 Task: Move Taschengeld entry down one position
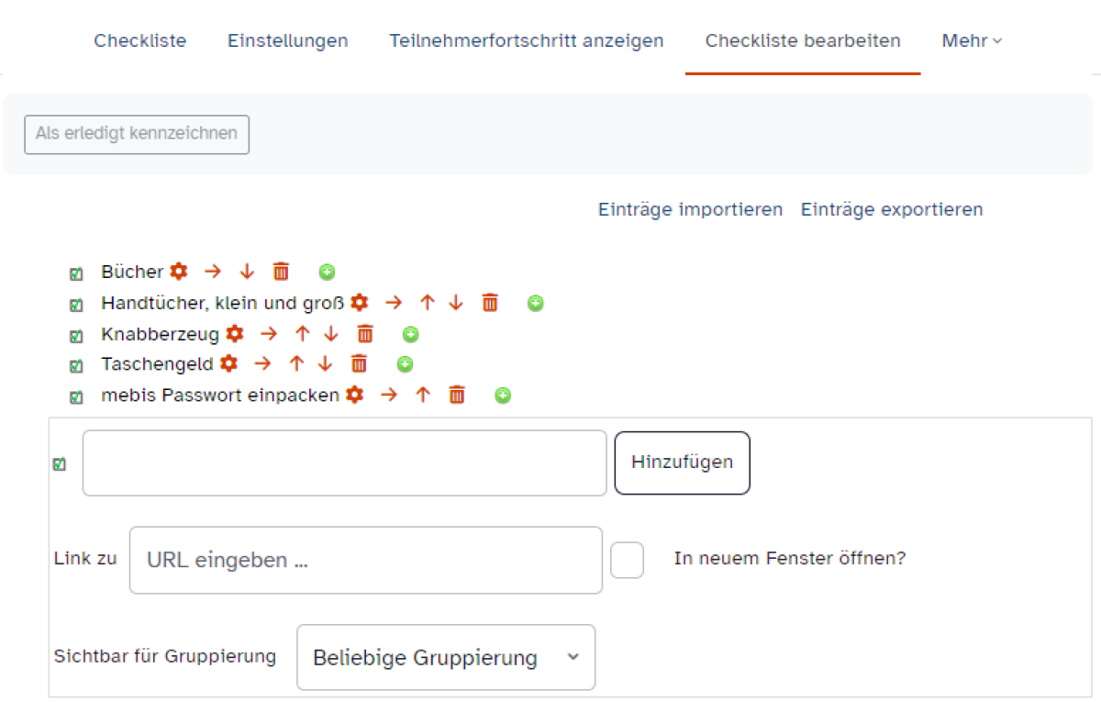325,364
